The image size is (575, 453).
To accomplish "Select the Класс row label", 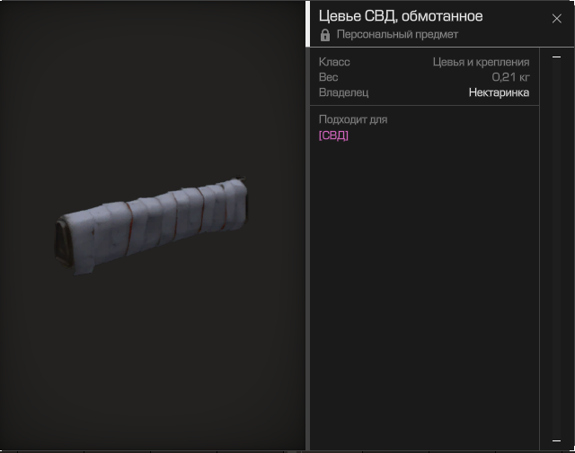I will (x=334, y=62).
